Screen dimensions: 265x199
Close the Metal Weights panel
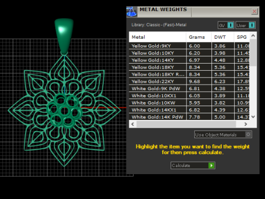click(x=255, y=12)
